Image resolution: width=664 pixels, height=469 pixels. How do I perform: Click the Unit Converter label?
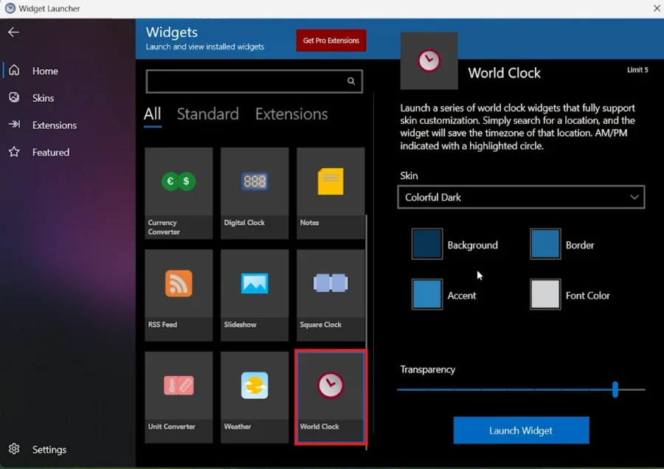pos(171,427)
